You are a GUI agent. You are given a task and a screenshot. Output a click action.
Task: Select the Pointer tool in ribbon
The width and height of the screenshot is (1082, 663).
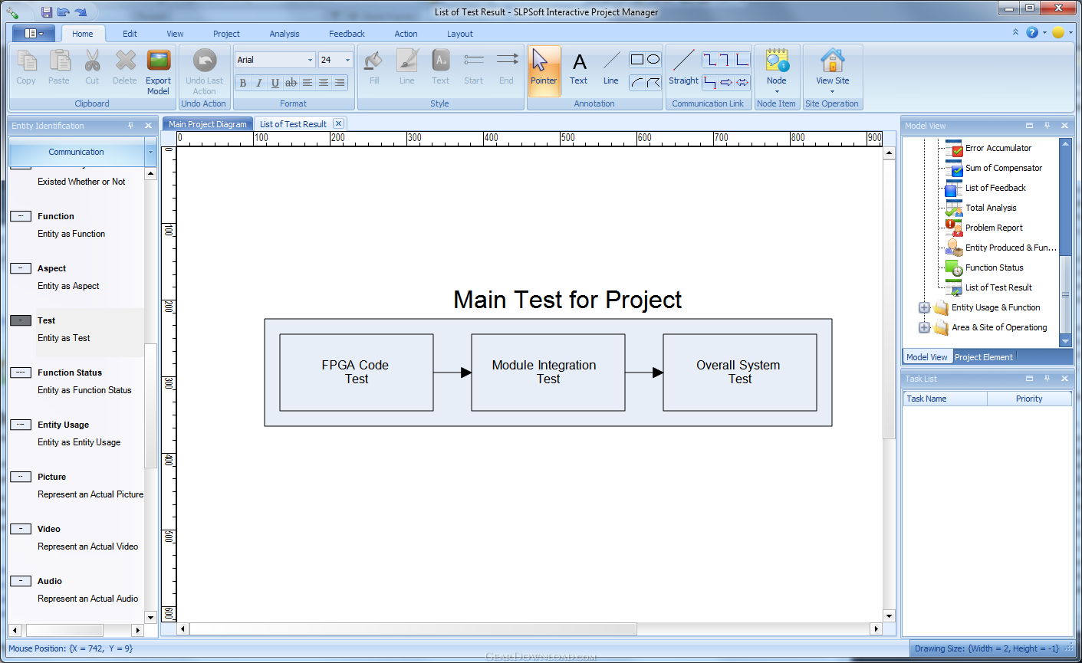pos(544,70)
